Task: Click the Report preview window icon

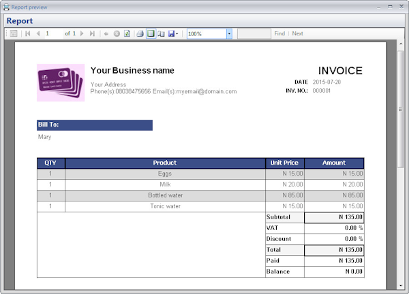Action: coord(7,7)
